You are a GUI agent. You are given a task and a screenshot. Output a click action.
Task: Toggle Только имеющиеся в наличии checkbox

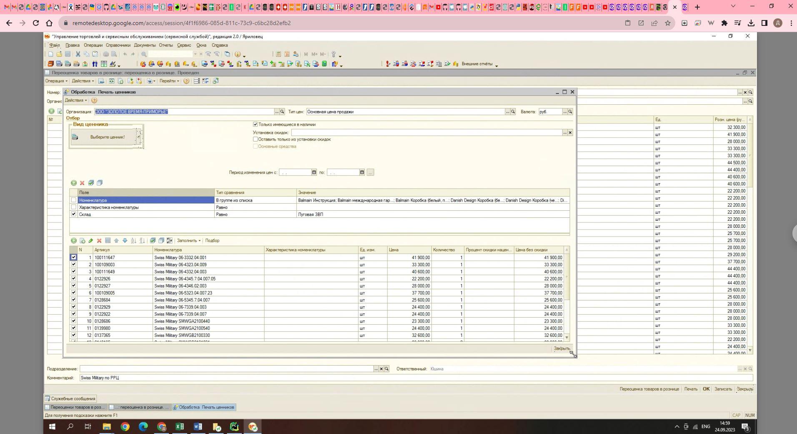pos(256,124)
